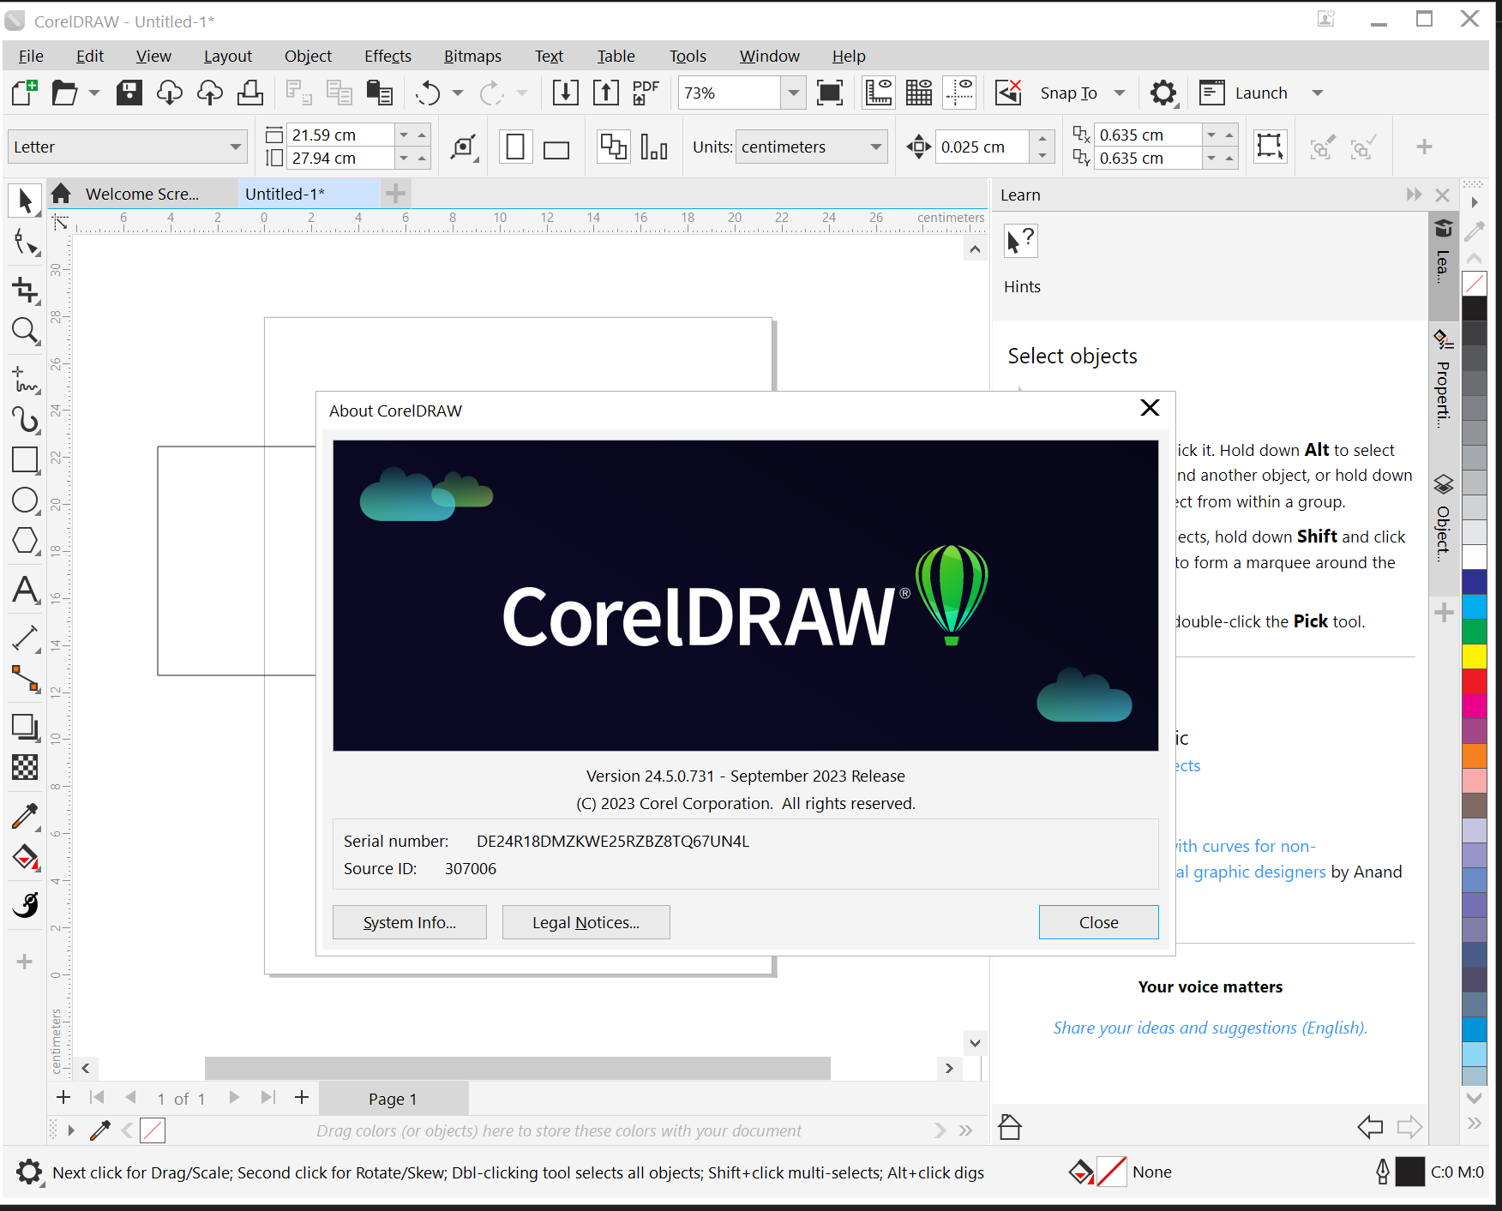Select the Shape tool

pos(25,244)
